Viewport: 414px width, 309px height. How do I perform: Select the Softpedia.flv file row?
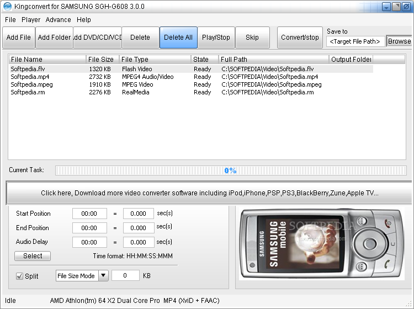point(191,69)
